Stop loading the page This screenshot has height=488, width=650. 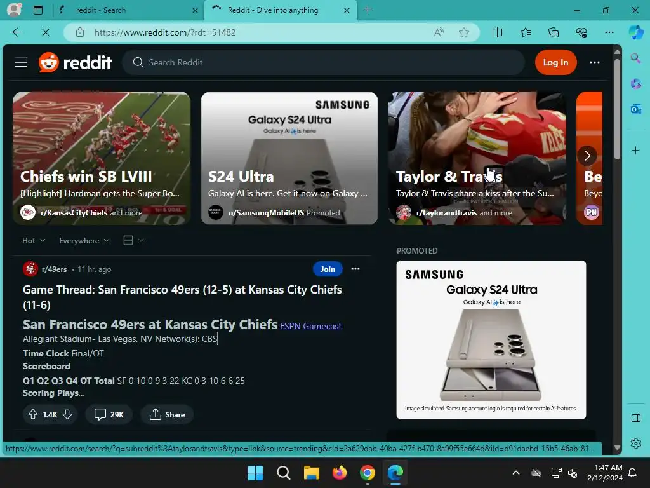(46, 32)
